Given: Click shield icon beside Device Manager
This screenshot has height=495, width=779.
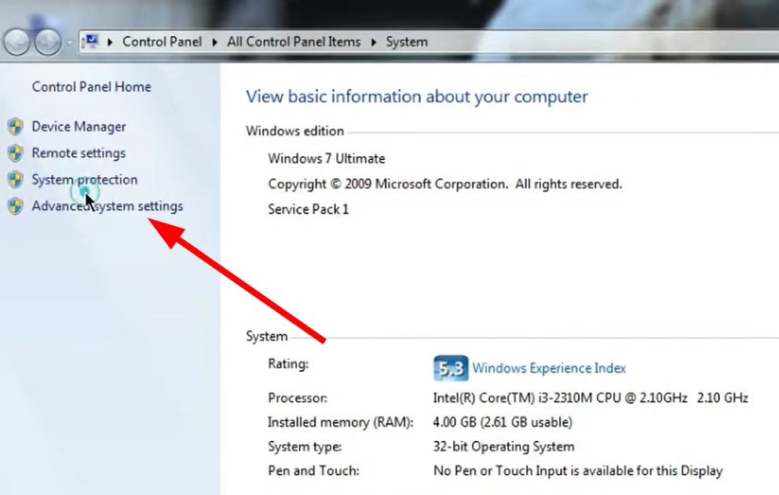Looking at the screenshot, I should [16, 126].
